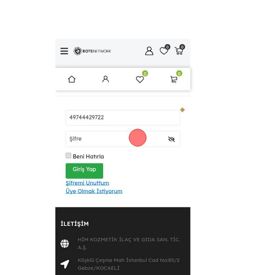Open profile icon in bottom navigation bar
Viewport: 275px width, 275px height.
pyautogui.click(x=106, y=79)
